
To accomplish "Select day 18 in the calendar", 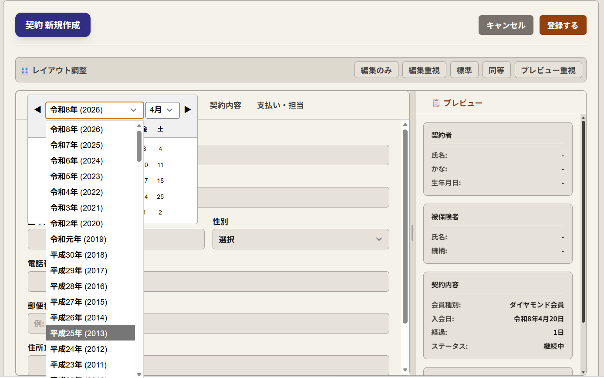I will (160, 180).
